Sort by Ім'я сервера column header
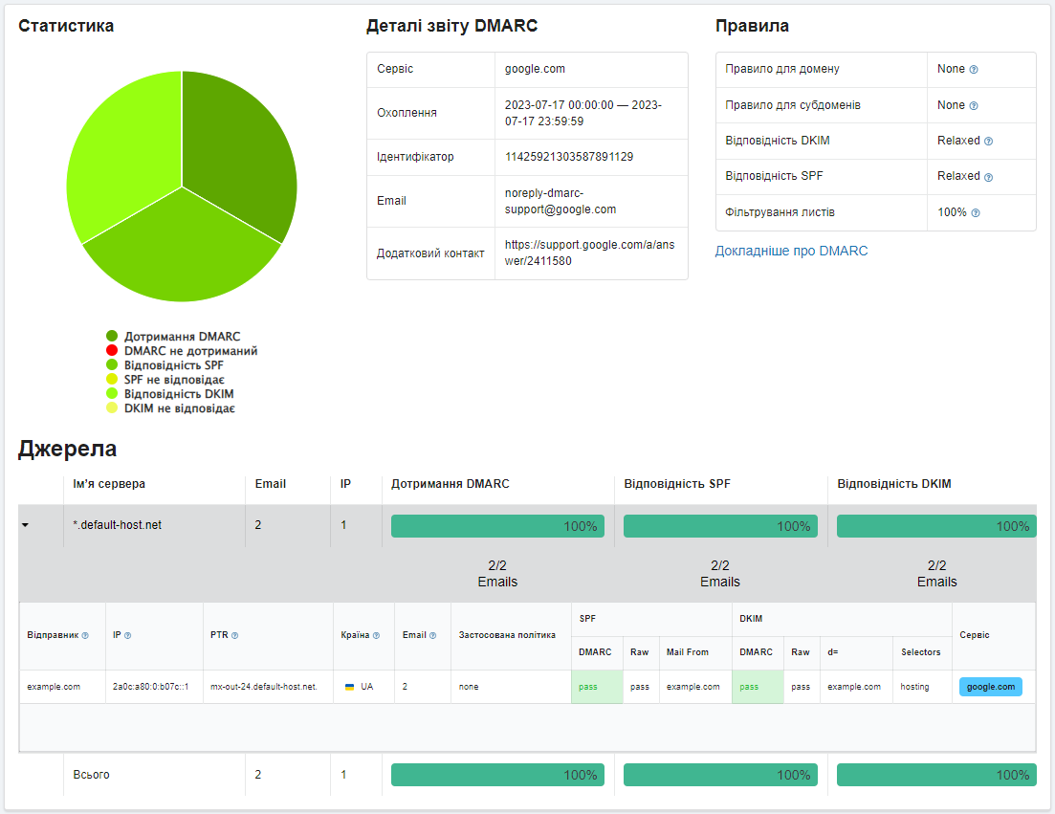Screen dimensions: 1055x814 click(109, 484)
